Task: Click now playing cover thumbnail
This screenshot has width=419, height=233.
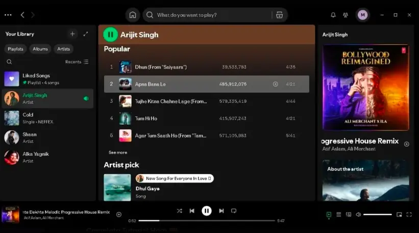Action: 10,214
